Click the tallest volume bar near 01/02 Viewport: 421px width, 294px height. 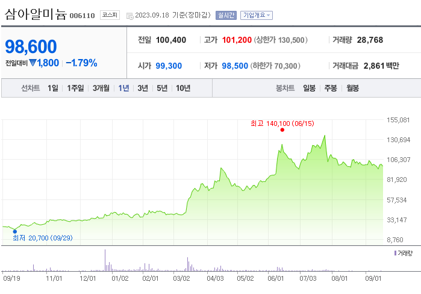[105, 260]
